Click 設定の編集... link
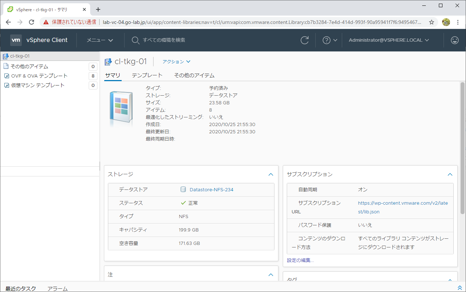Screen dimensions: 466x292 click(300, 260)
